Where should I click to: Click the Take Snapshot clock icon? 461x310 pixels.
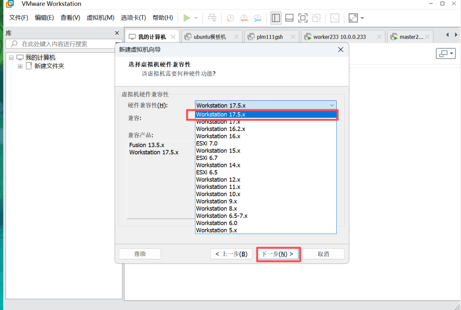coord(230,18)
